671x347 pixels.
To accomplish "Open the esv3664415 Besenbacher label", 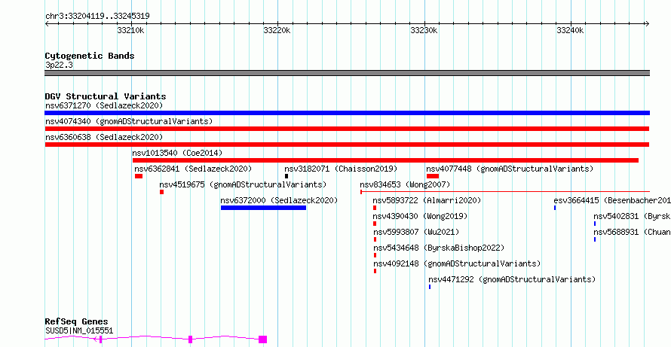I will (x=612, y=200).
